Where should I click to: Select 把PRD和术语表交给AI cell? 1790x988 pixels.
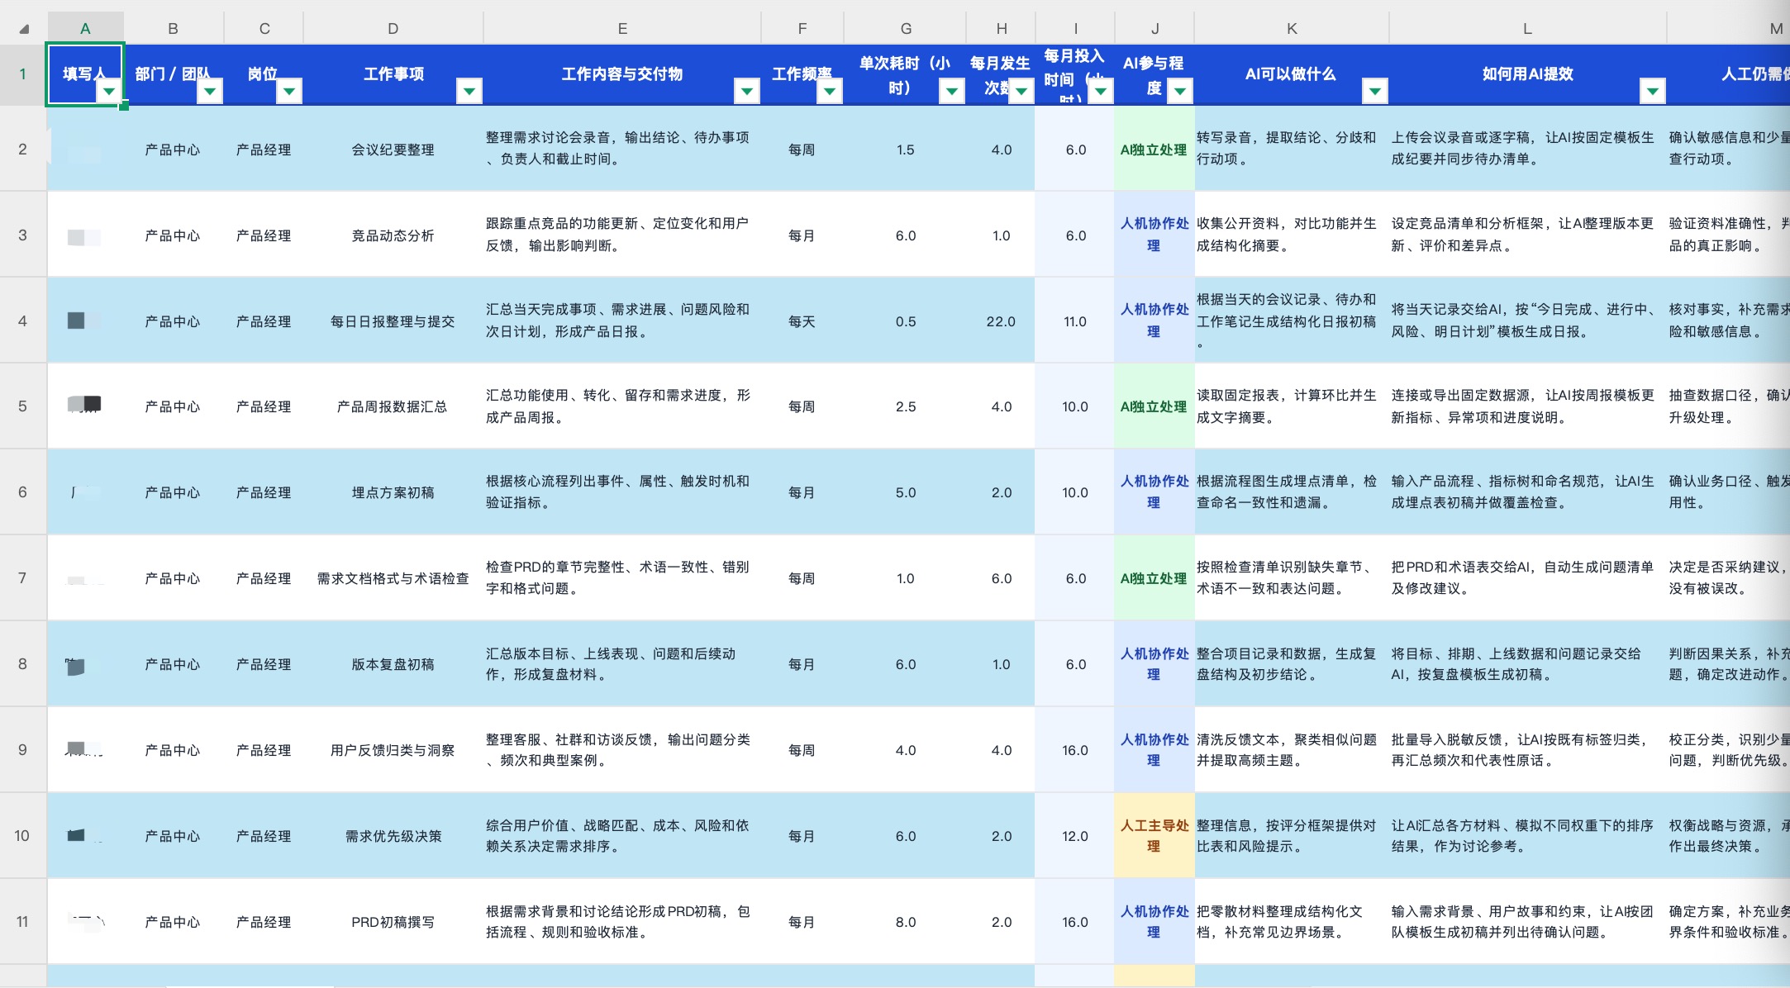(1527, 578)
